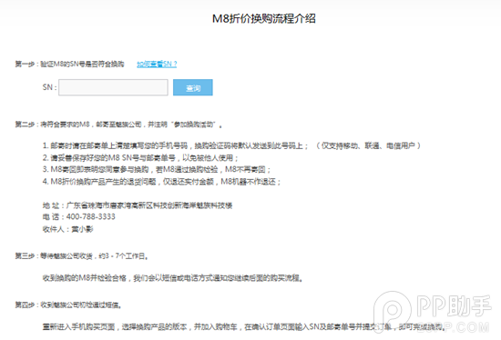Screen dimensions: 501x340
Task: Click the 第四步 step heading text
Action: (68, 305)
